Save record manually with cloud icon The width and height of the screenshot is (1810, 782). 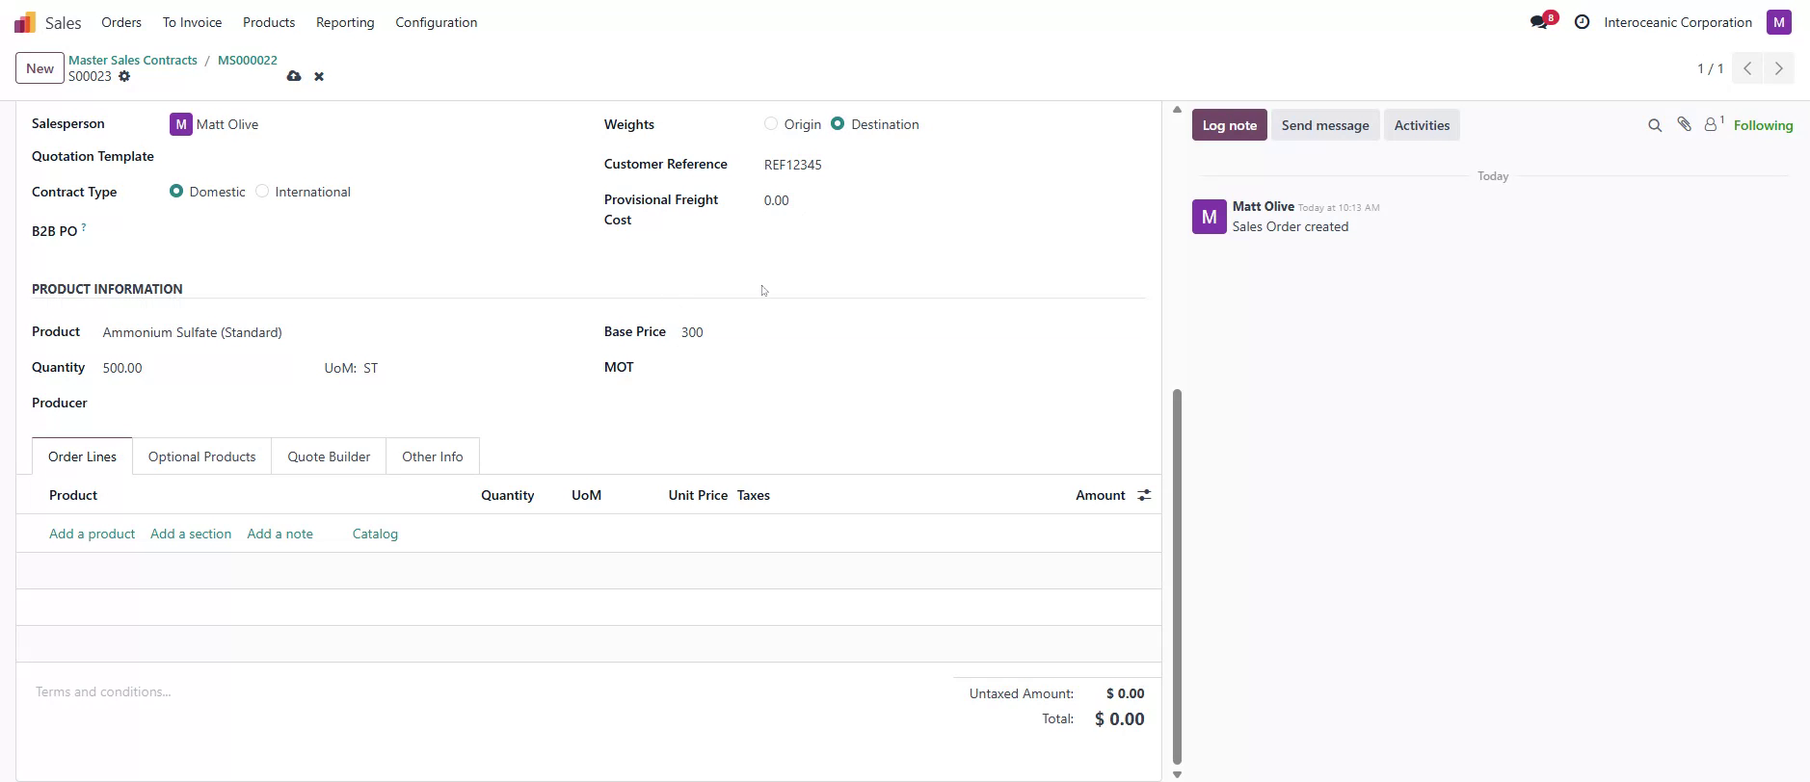point(294,76)
